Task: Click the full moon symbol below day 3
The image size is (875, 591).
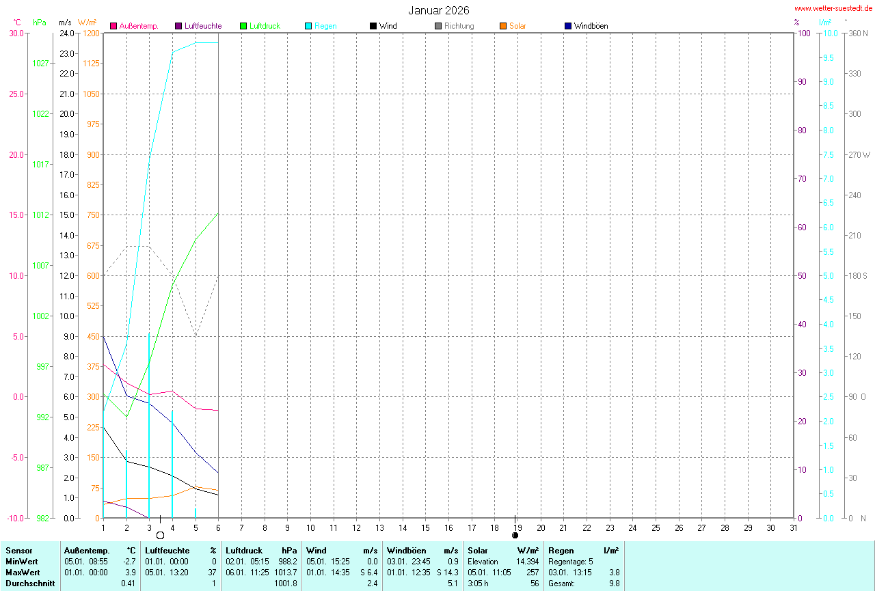Action: tap(160, 535)
